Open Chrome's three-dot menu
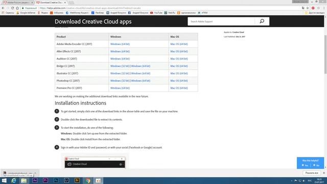Viewport: 327px width, 184px height. coord(324,8)
